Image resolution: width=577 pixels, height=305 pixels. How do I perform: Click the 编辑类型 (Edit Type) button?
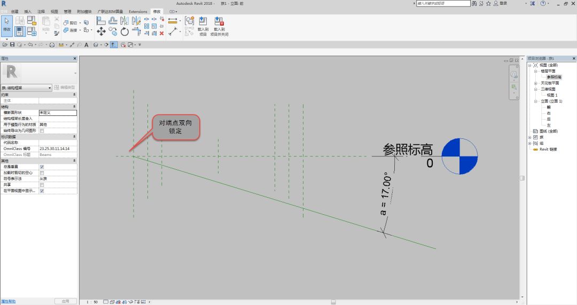click(65, 88)
